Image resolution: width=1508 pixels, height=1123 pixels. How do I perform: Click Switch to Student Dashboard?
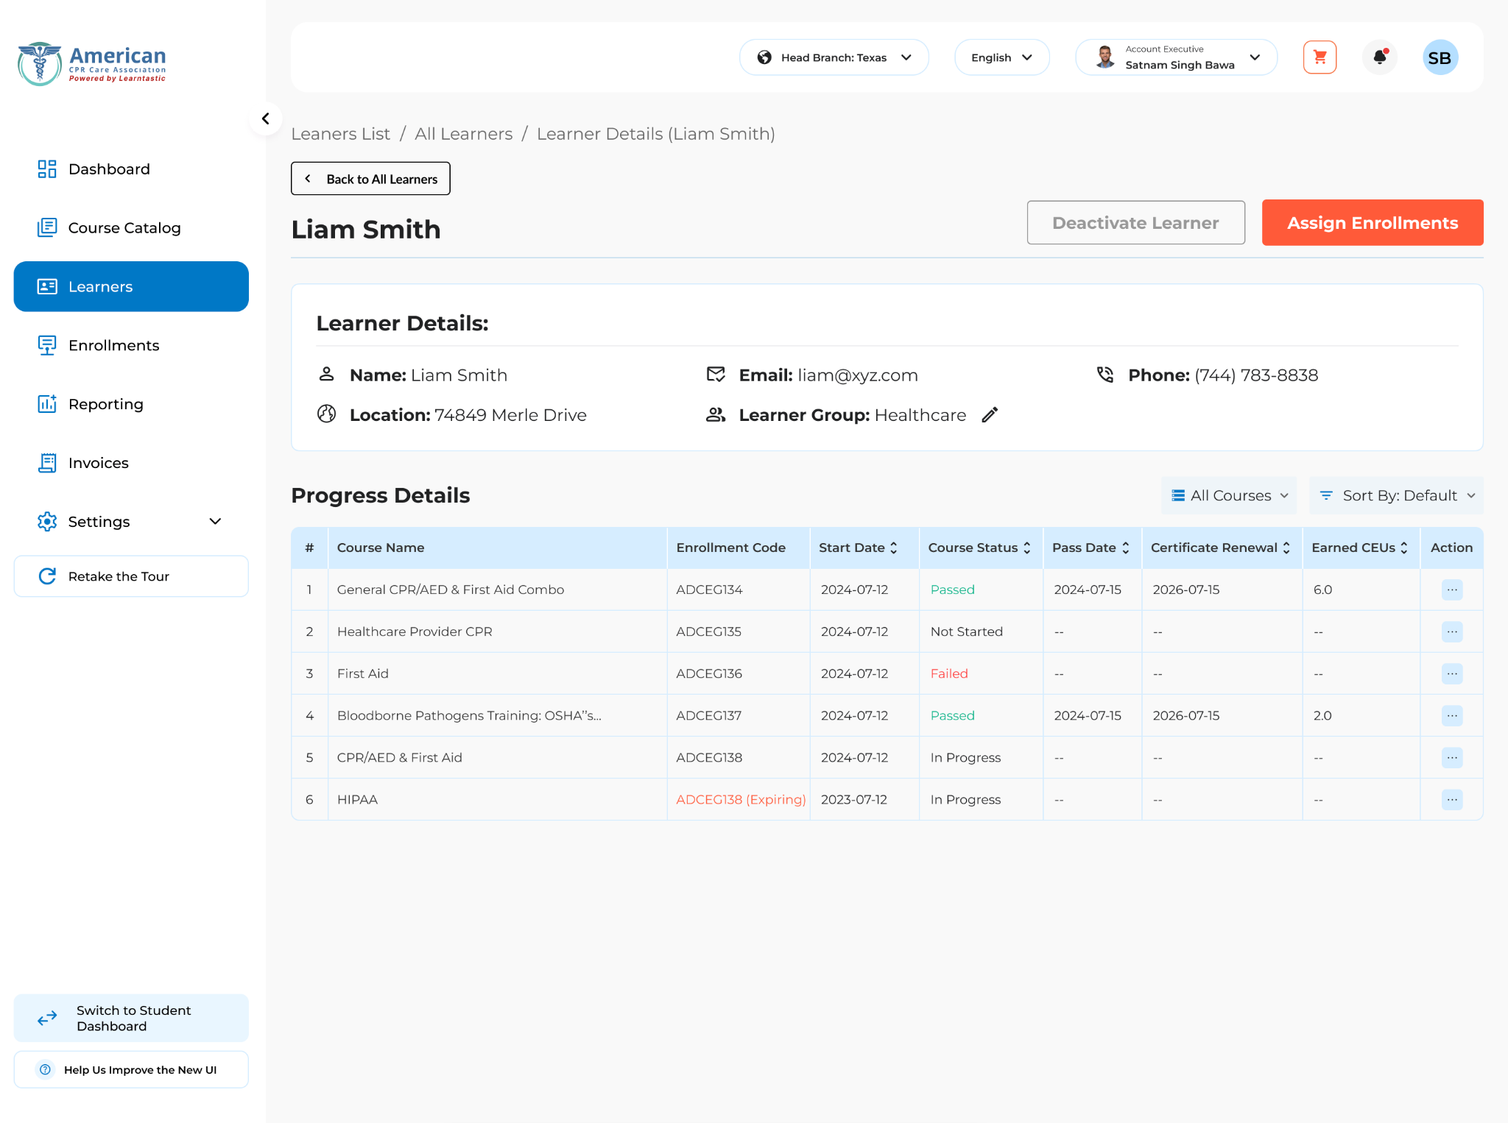pyautogui.click(x=131, y=1019)
